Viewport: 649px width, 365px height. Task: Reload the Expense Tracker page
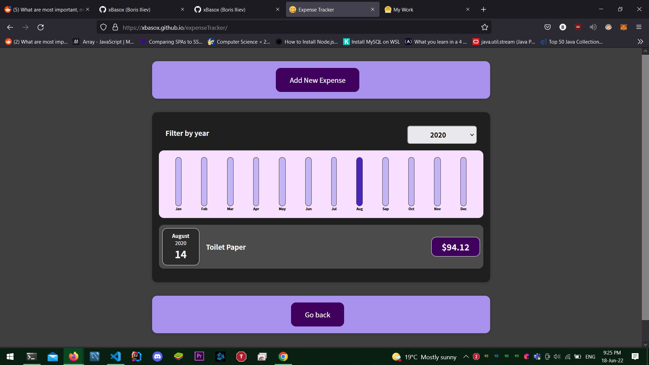tap(41, 27)
